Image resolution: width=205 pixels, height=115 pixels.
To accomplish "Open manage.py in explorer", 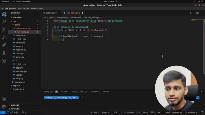I will pos(24,82).
